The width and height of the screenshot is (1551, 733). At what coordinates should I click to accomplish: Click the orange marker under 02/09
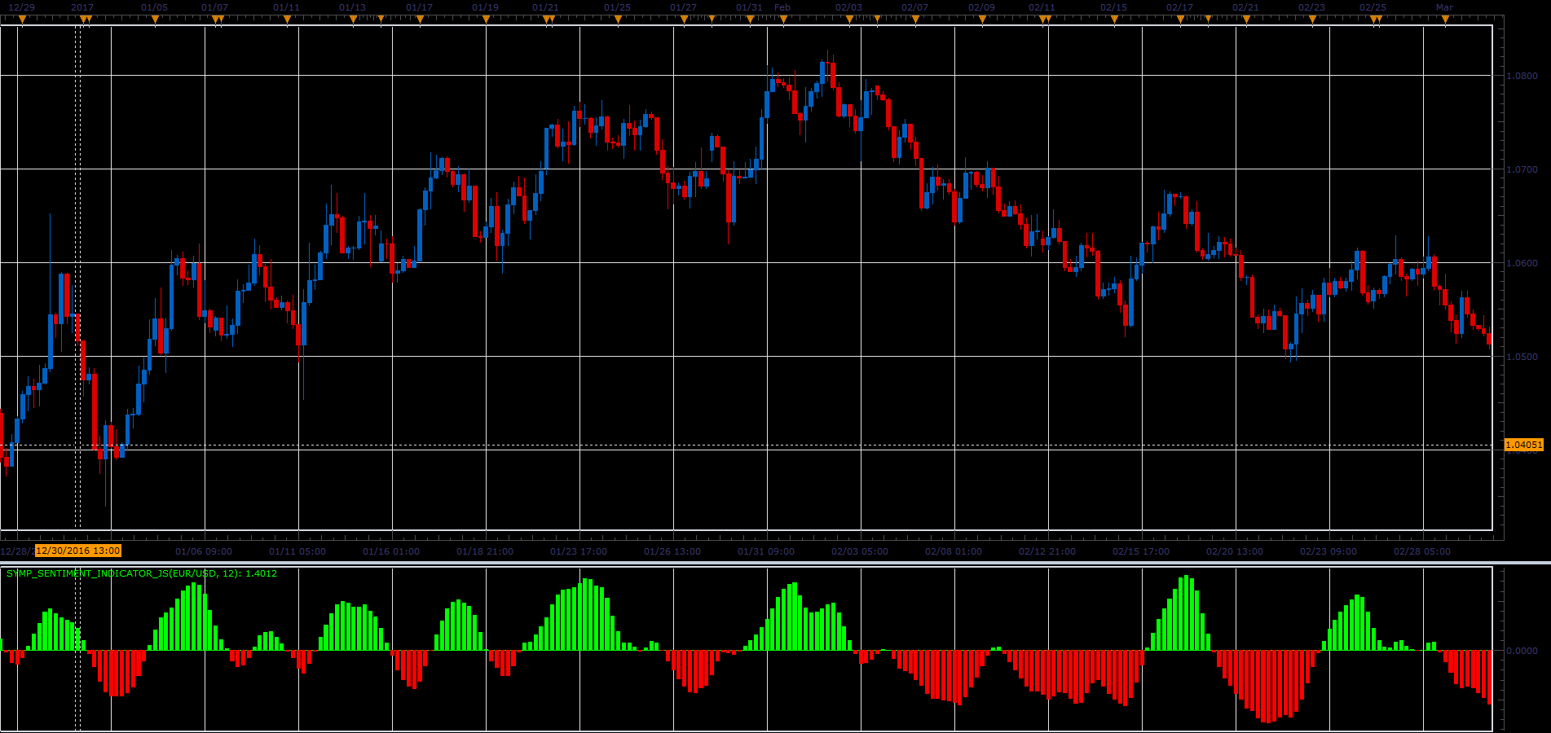point(982,20)
